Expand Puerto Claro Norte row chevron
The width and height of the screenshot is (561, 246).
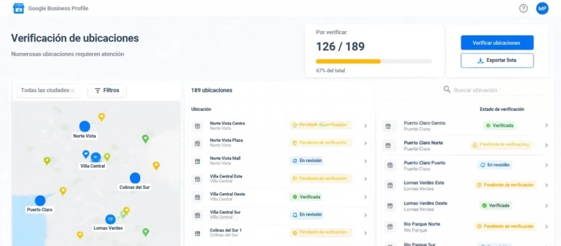(546, 145)
